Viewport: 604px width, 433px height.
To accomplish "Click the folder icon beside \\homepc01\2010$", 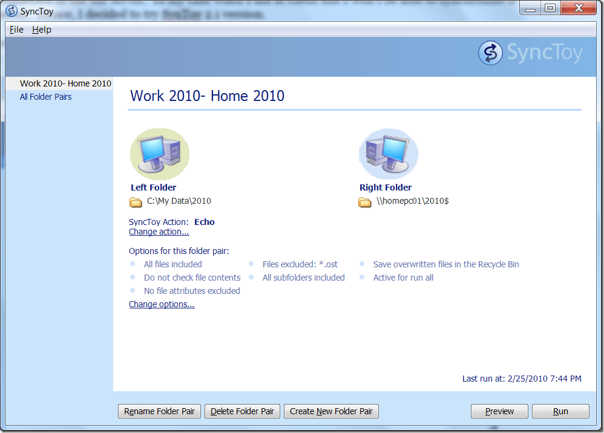I will click(x=365, y=201).
